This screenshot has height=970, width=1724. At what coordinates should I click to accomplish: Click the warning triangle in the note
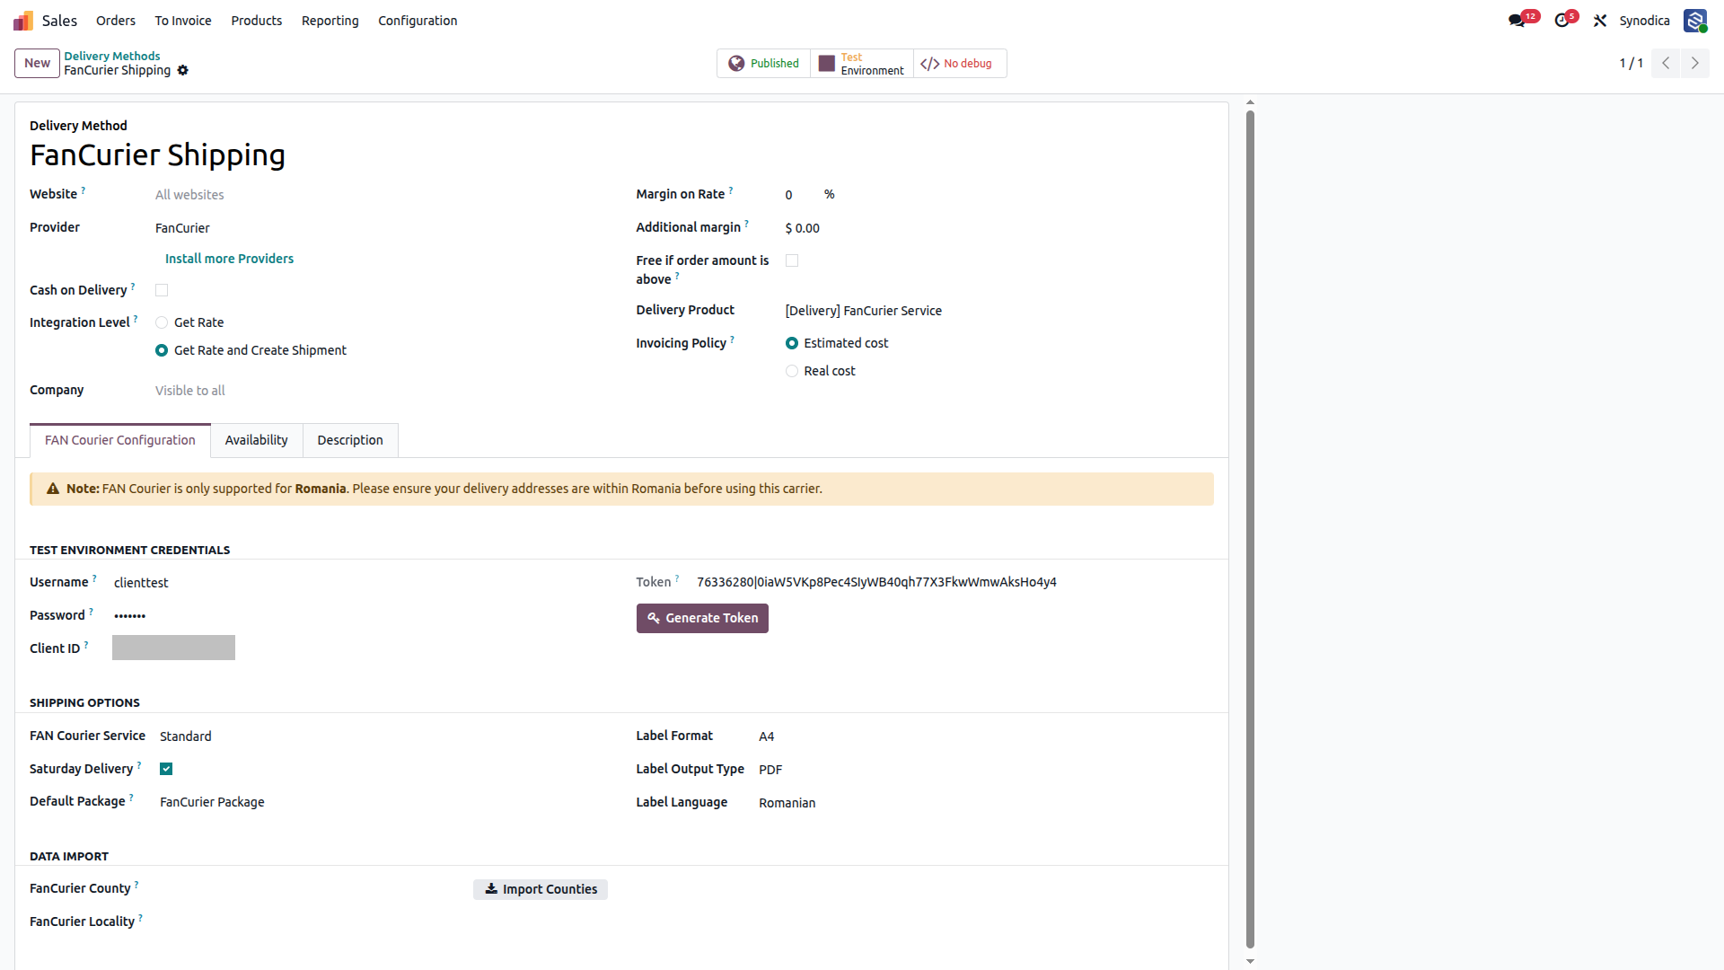tap(53, 489)
